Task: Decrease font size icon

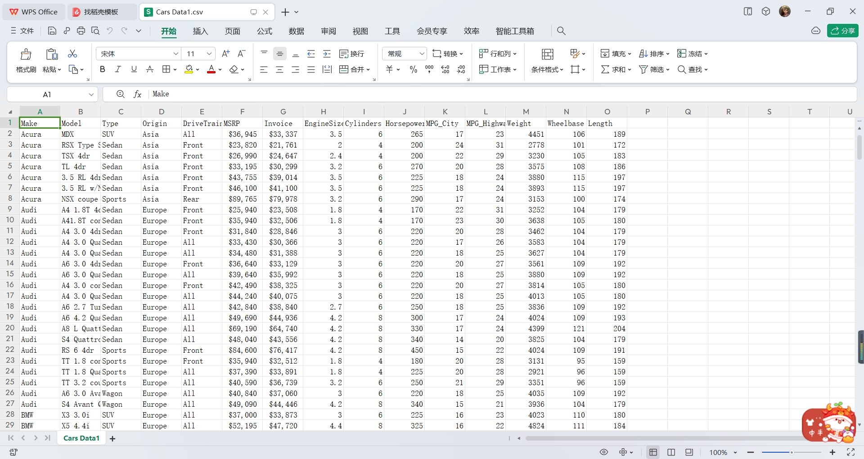Action: [x=242, y=54]
